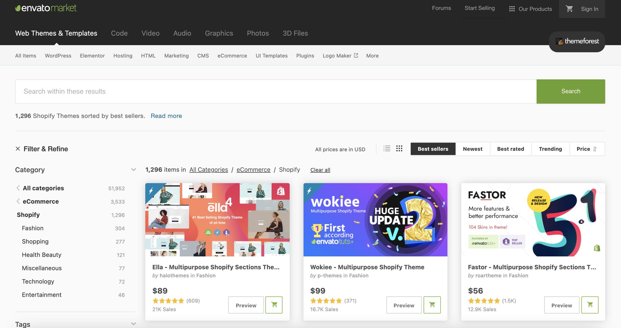Open Web Themes & Templates tab
The image size is (621, 328).
(56, 33)
